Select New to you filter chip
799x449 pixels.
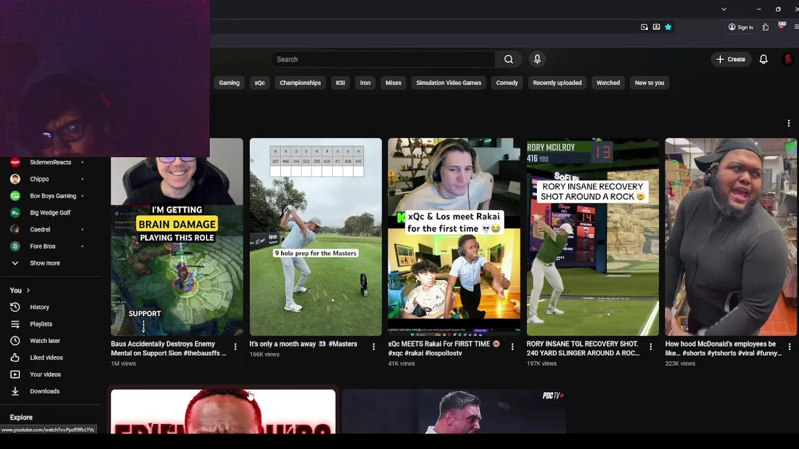[649, 82]
